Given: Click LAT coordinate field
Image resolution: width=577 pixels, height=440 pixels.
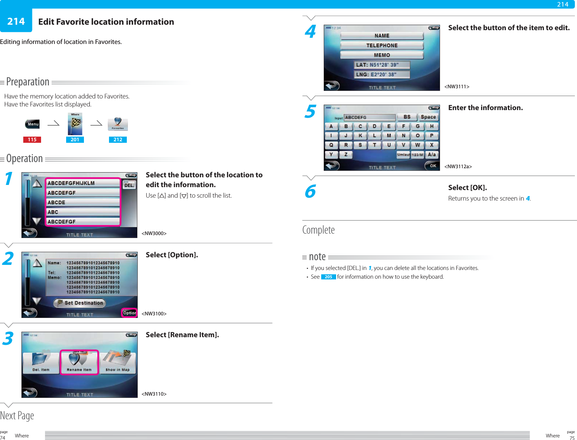Looking at the screenshot, I should (x=382, y=65).
